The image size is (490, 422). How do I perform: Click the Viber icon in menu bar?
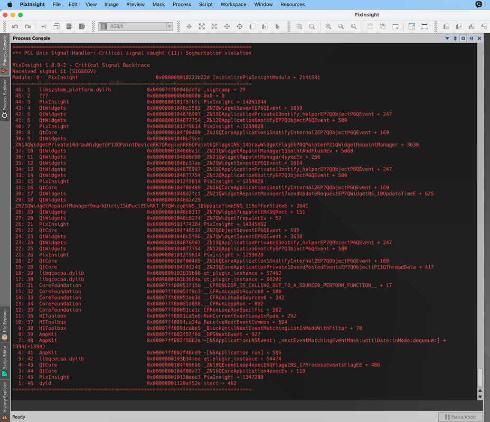pos(478,4)
